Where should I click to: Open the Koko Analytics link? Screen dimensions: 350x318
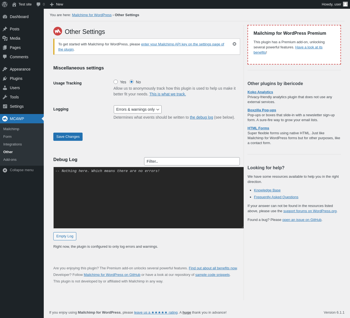click(260, 92)
